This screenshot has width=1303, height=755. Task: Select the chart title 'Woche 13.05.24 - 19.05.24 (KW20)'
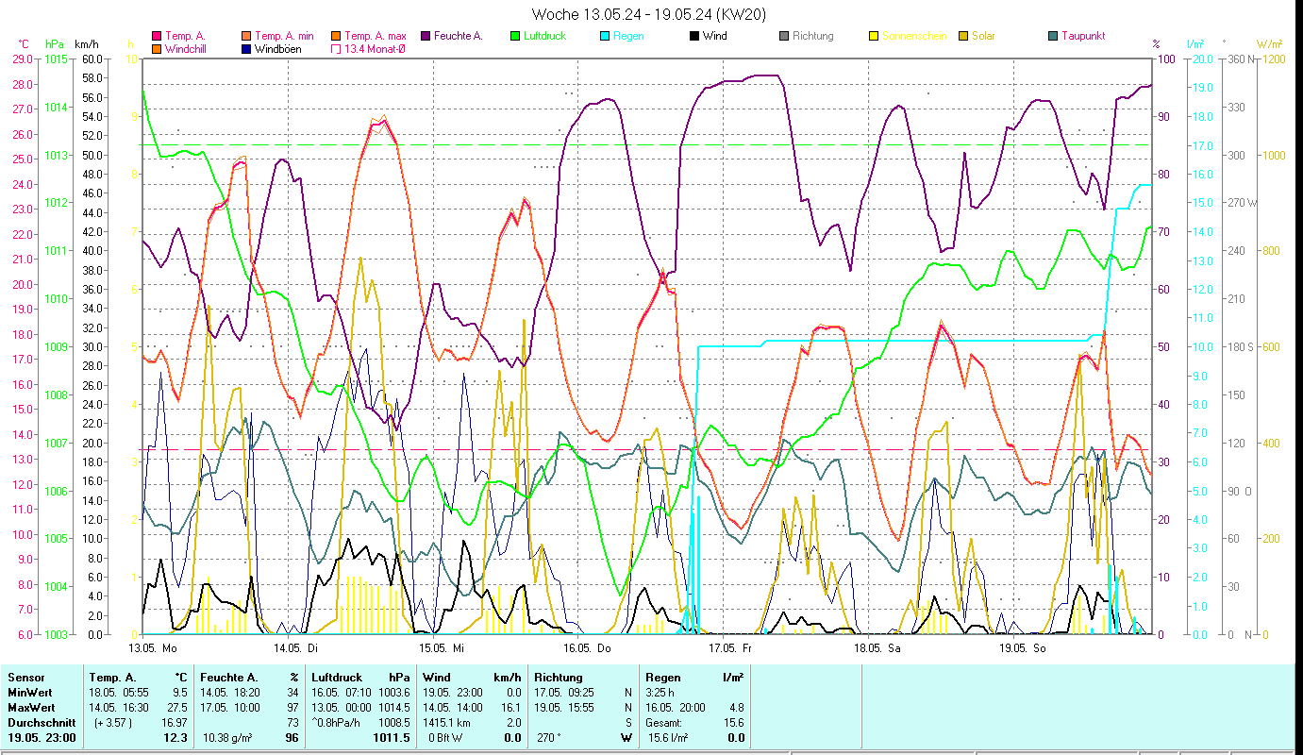tap(649, 14)
